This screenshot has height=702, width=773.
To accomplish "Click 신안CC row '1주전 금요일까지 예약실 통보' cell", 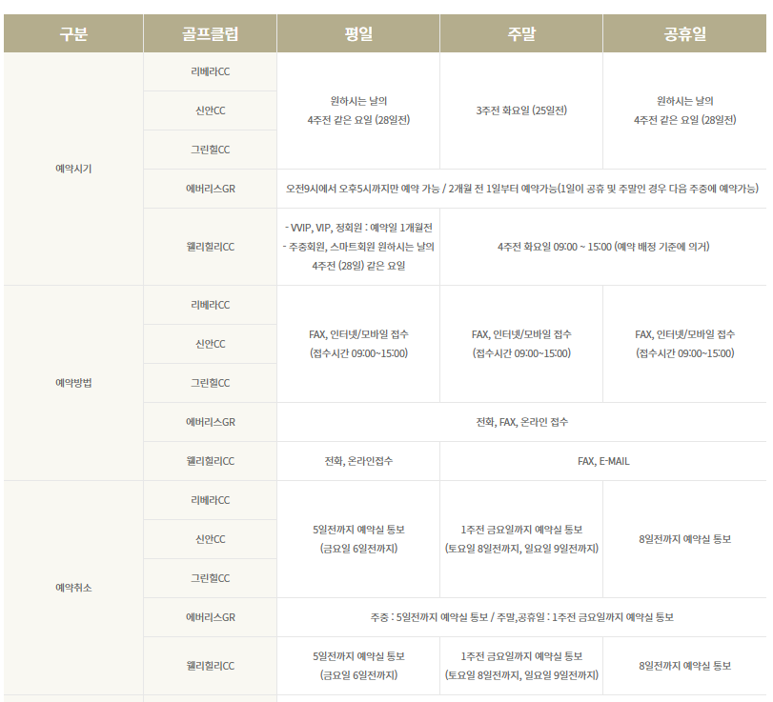I will coord(521,539).
